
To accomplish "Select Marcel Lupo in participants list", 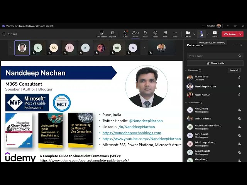I will 215,78.
